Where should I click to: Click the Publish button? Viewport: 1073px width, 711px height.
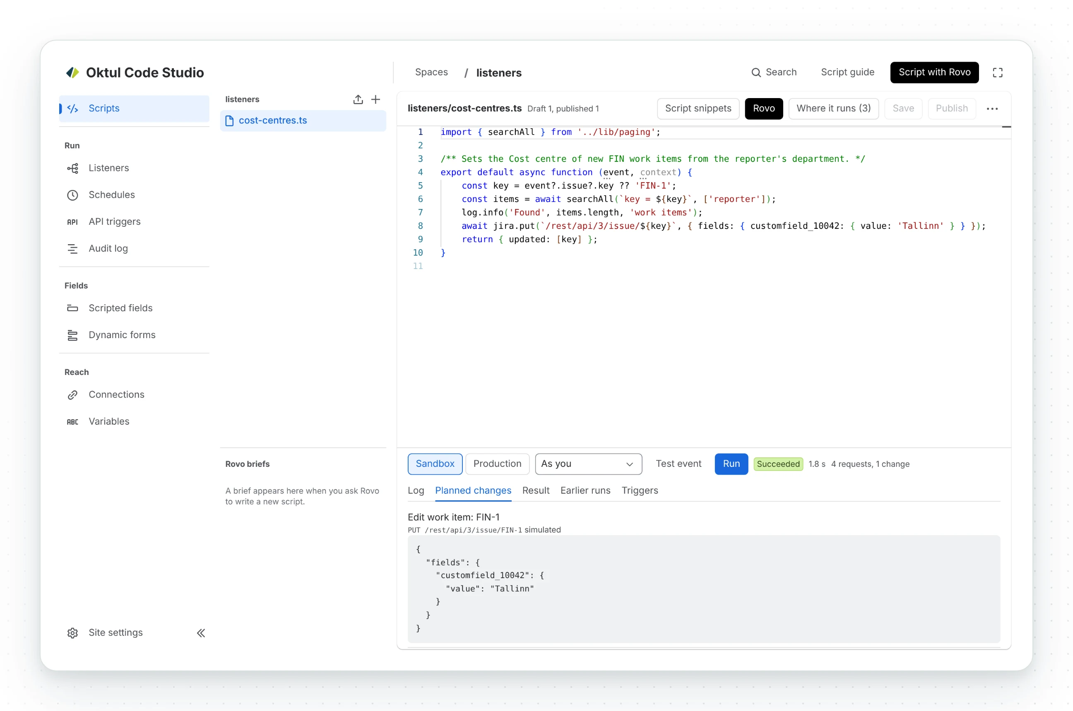point(951,109)
